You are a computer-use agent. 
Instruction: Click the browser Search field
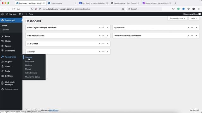pyautogui.click(x=144, y=9)
